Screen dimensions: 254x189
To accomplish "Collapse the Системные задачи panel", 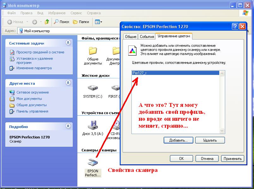I will (68, 43).
